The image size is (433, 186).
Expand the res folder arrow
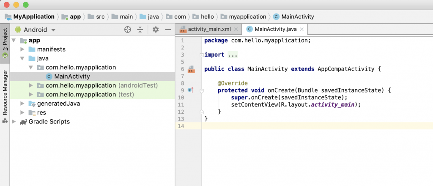[x=22, y=112]
